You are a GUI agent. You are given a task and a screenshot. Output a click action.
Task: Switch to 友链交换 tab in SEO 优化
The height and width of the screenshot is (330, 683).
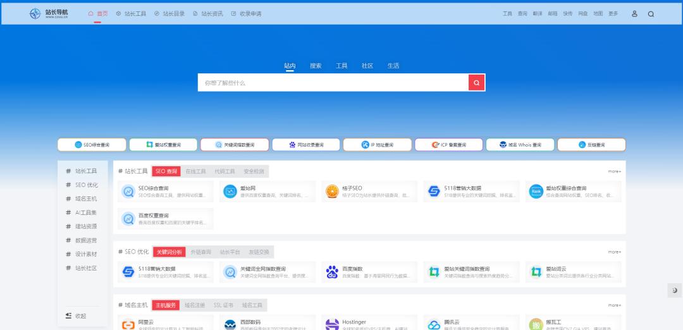(259, 252)
